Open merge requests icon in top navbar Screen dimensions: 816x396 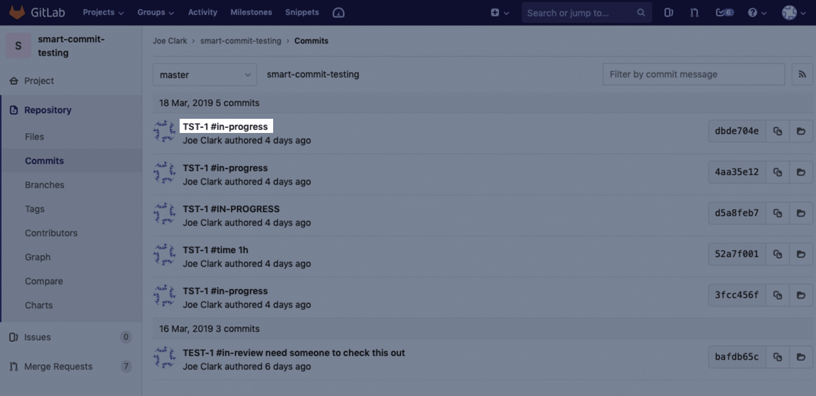coord(694,12)
